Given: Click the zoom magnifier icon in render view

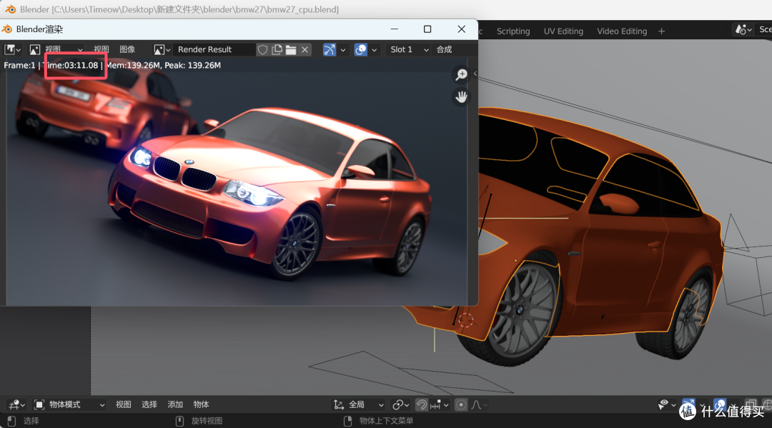Looking at the screenshot, I should tap(461, 75).
